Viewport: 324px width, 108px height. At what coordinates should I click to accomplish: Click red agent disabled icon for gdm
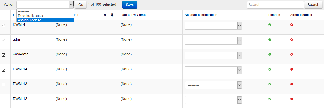pos(292,40)
